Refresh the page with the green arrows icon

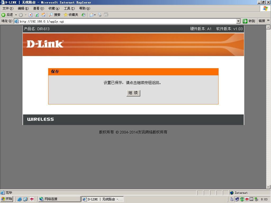tap(37, 15)
